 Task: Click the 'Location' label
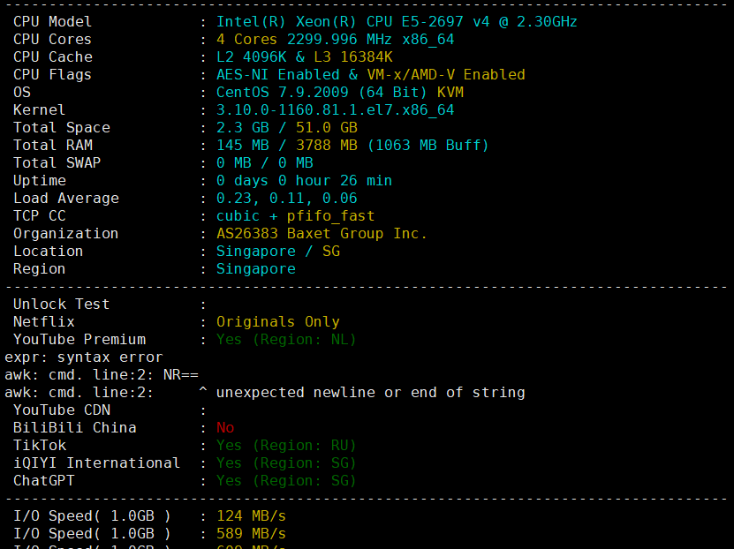[49, 252]
